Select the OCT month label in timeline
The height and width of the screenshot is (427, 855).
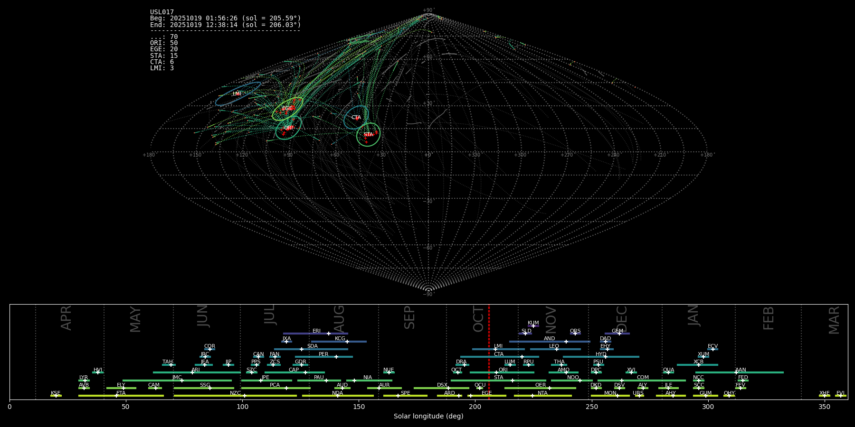click(478, 319)
